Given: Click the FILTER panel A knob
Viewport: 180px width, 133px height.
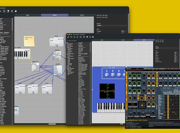Looking at the screenshot, I should (x=107, y=75).
